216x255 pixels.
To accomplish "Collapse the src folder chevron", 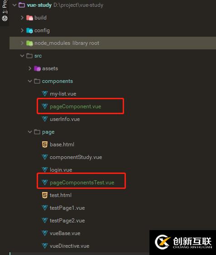I will 22,56.
